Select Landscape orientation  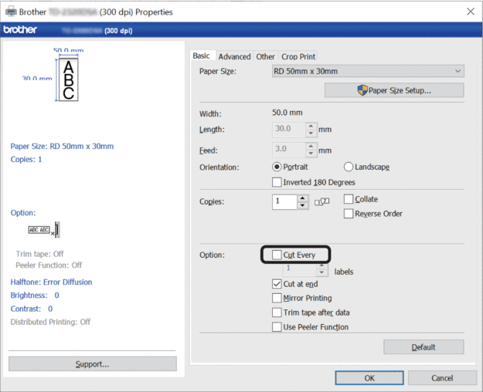[x=349, y=167]
